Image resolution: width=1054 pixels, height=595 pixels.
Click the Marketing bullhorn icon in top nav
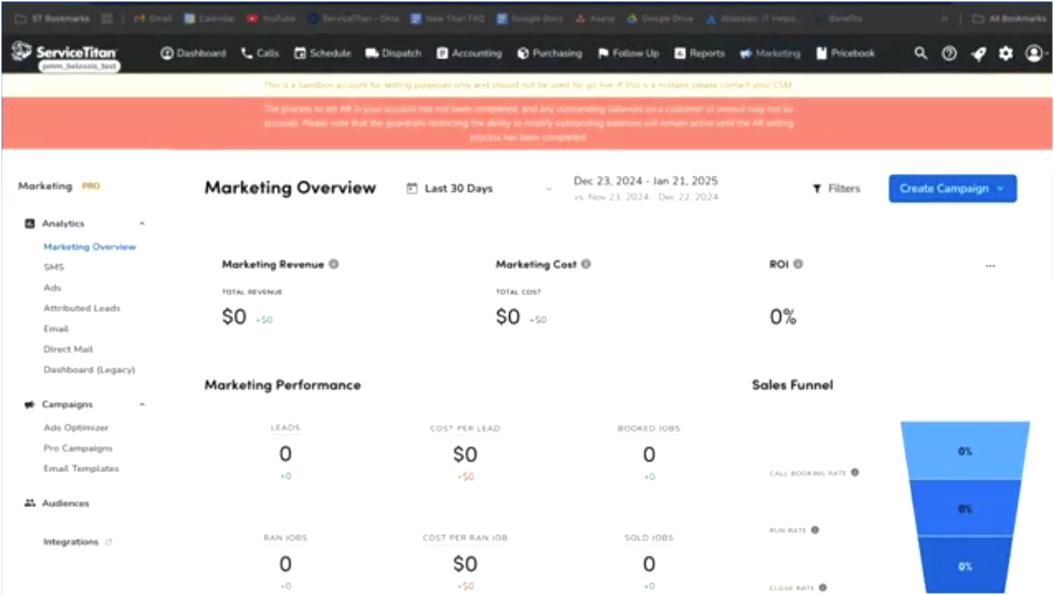(x=746, y=53)
